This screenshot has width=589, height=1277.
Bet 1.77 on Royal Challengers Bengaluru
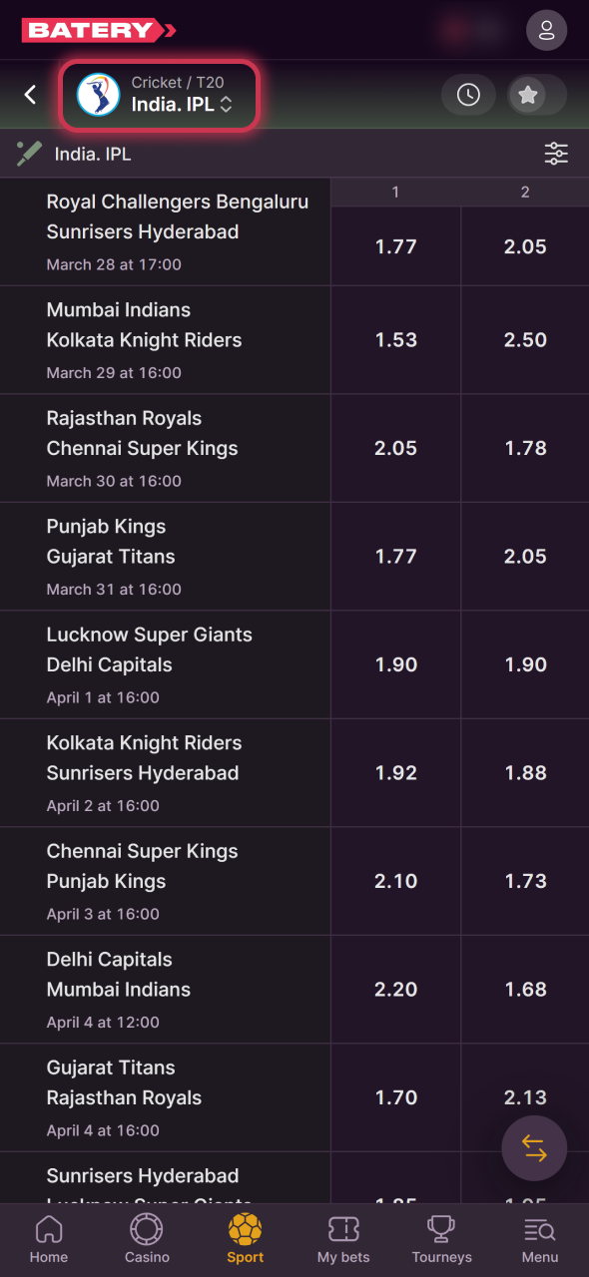point(395,246)
